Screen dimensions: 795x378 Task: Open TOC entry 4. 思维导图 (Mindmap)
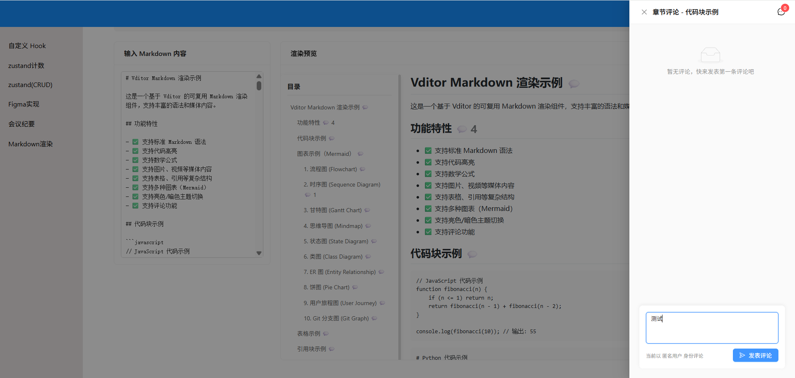click(333, 226)
